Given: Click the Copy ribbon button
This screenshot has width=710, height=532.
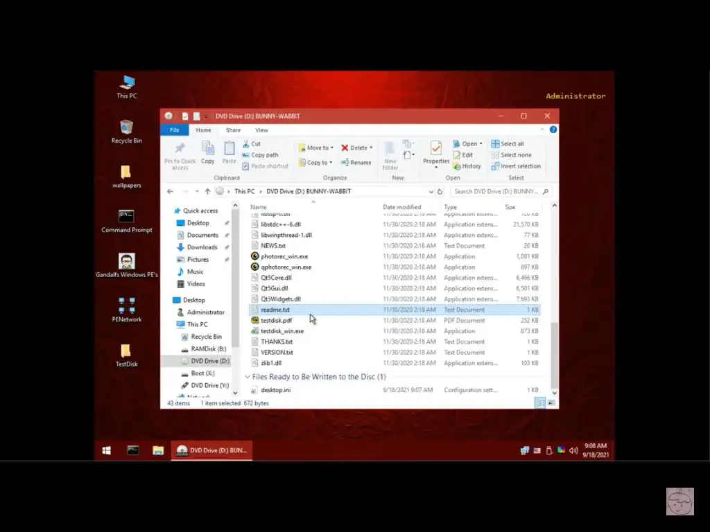Looking at the screenshot, I should [208, 153].
